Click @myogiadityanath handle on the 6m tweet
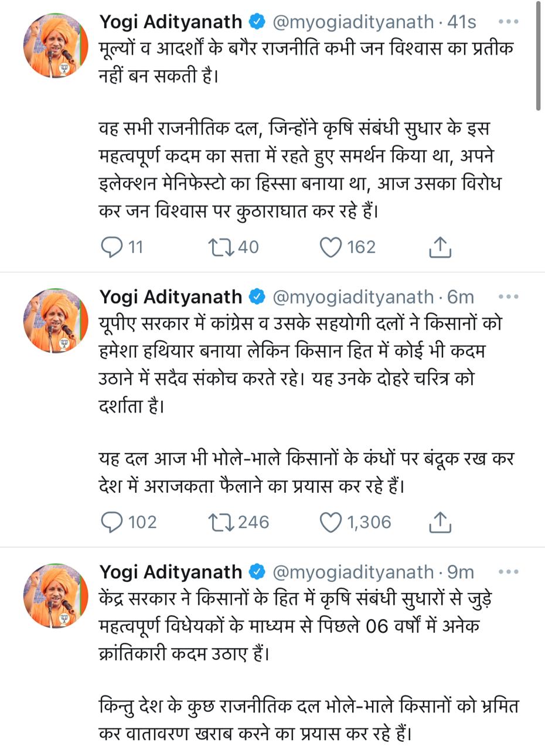Viewport: 545px width, 750px height. coord(353,297)
